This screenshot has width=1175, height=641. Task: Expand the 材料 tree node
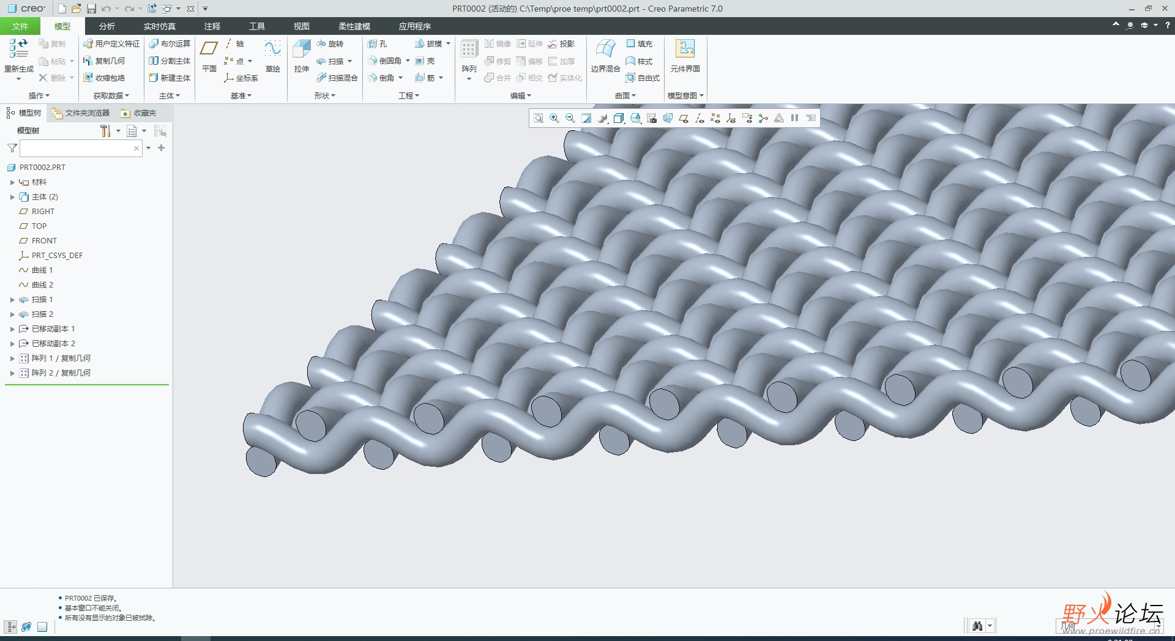[12, 182]
